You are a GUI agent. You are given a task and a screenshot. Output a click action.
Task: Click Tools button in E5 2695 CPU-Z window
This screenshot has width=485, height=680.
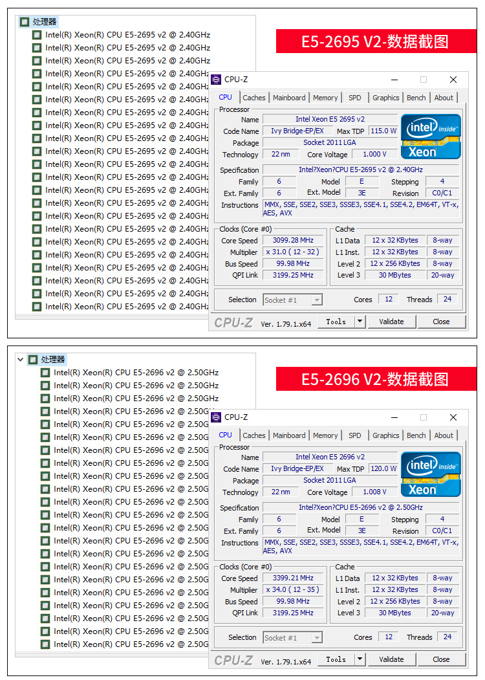(336, 322)
